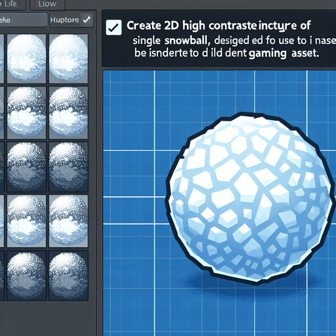336x336 pixels.
Task: Click the input field left of Huptore
Action: 24,20
